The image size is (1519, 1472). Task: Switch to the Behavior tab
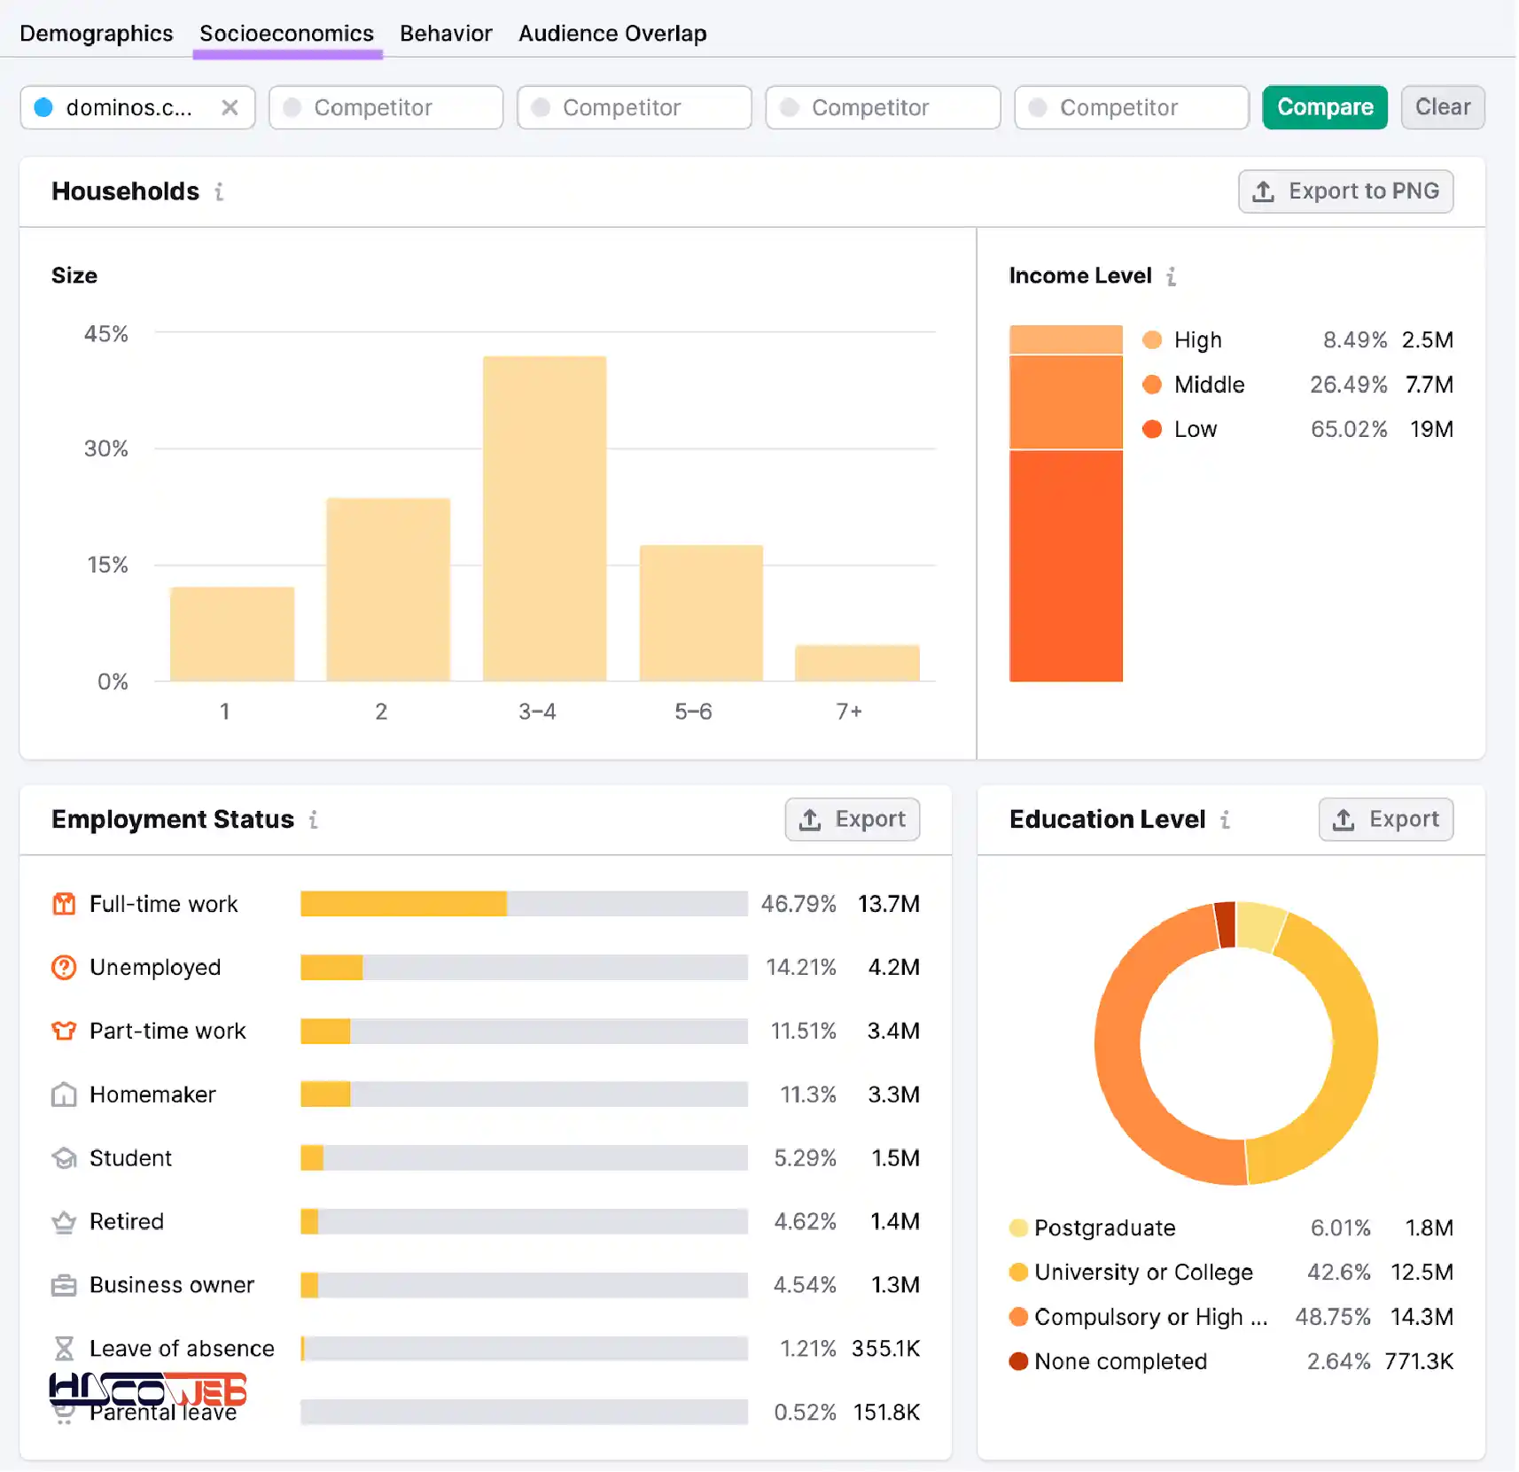pyautogui.click(x=446, y=34)
